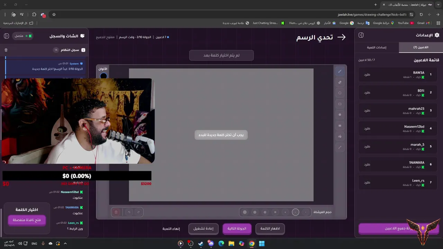Click Naseem12bd chat message sender name
443x249 pixels.
coord(70,192)
